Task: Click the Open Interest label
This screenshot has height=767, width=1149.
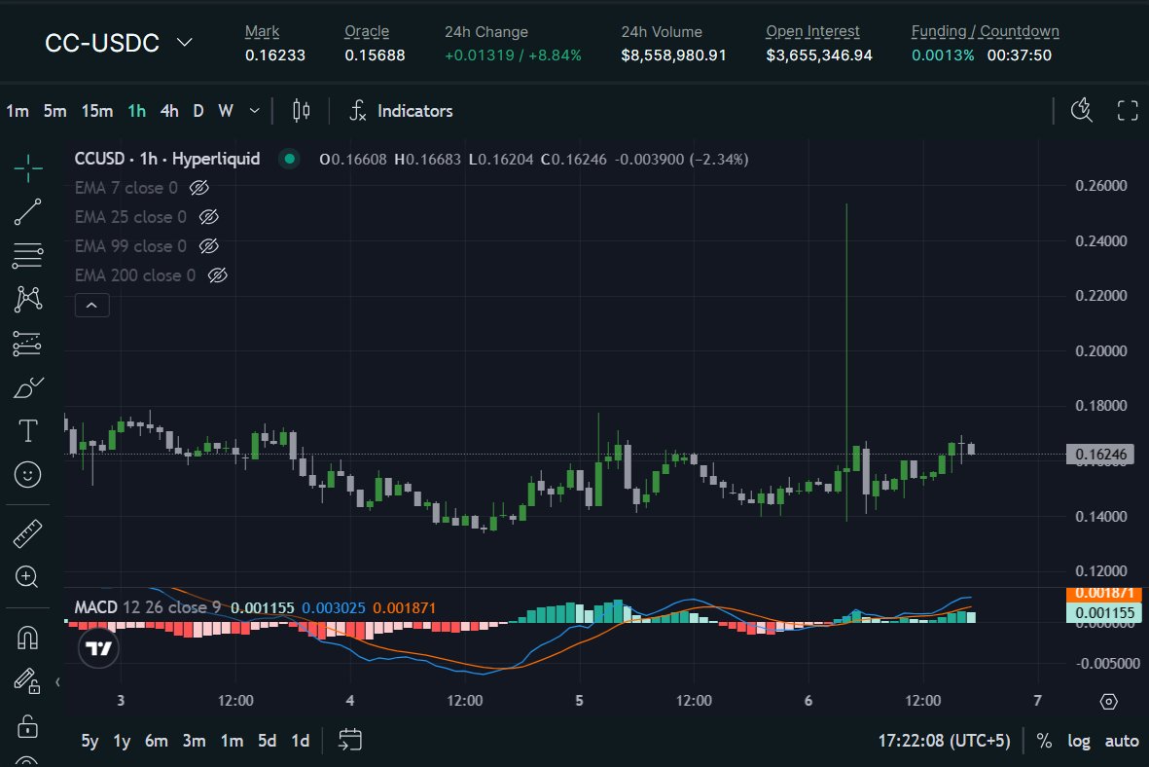Action: (812, 31)
